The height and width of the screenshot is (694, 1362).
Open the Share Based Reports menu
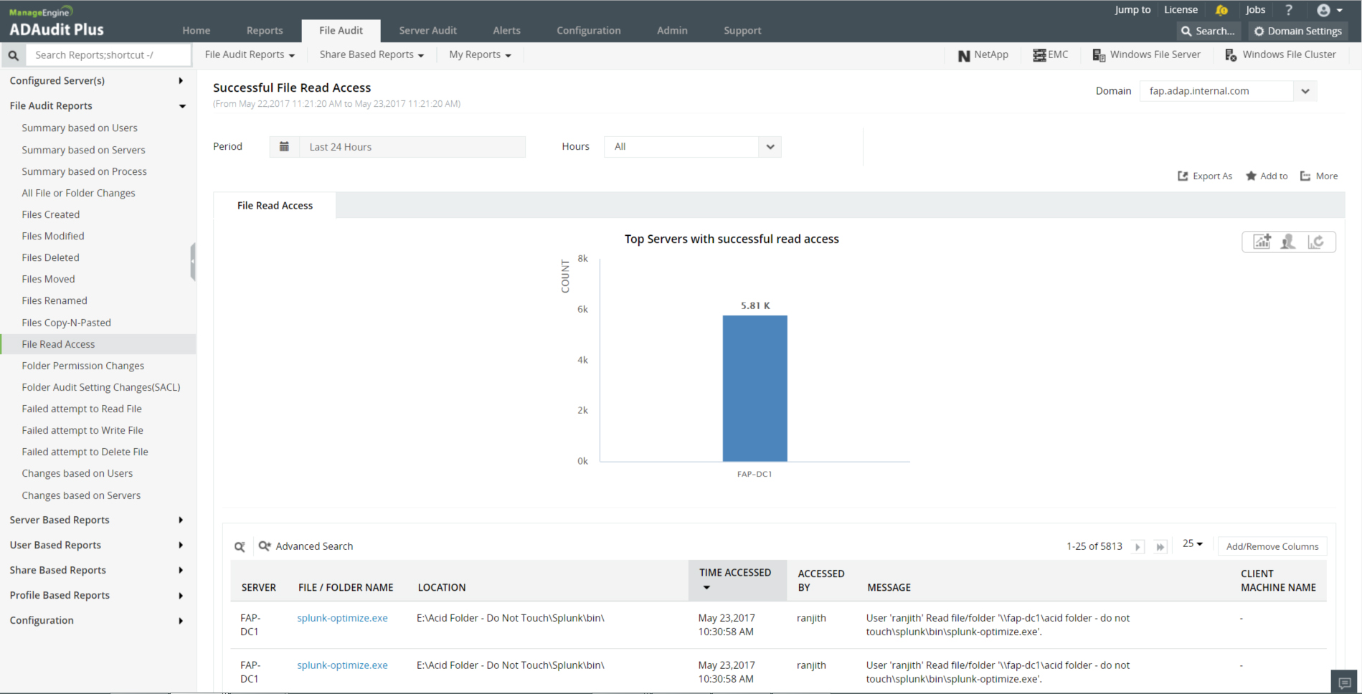[372, 54]
